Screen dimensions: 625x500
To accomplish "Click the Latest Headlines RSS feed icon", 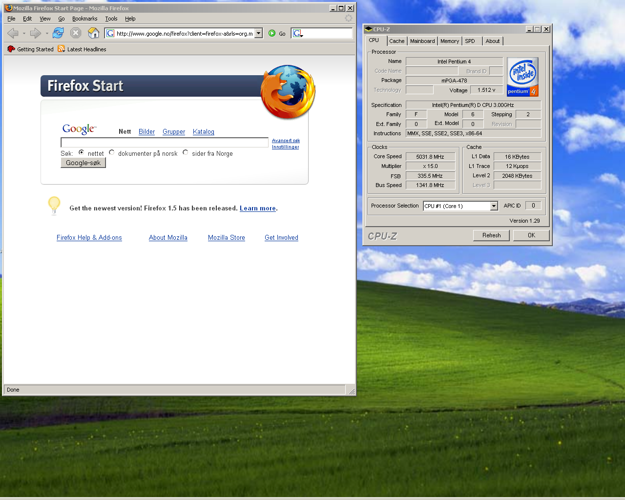I will click(61, 49).
